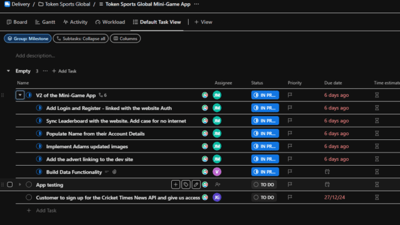Click the tag icon on App testing row

pos(186,184)
